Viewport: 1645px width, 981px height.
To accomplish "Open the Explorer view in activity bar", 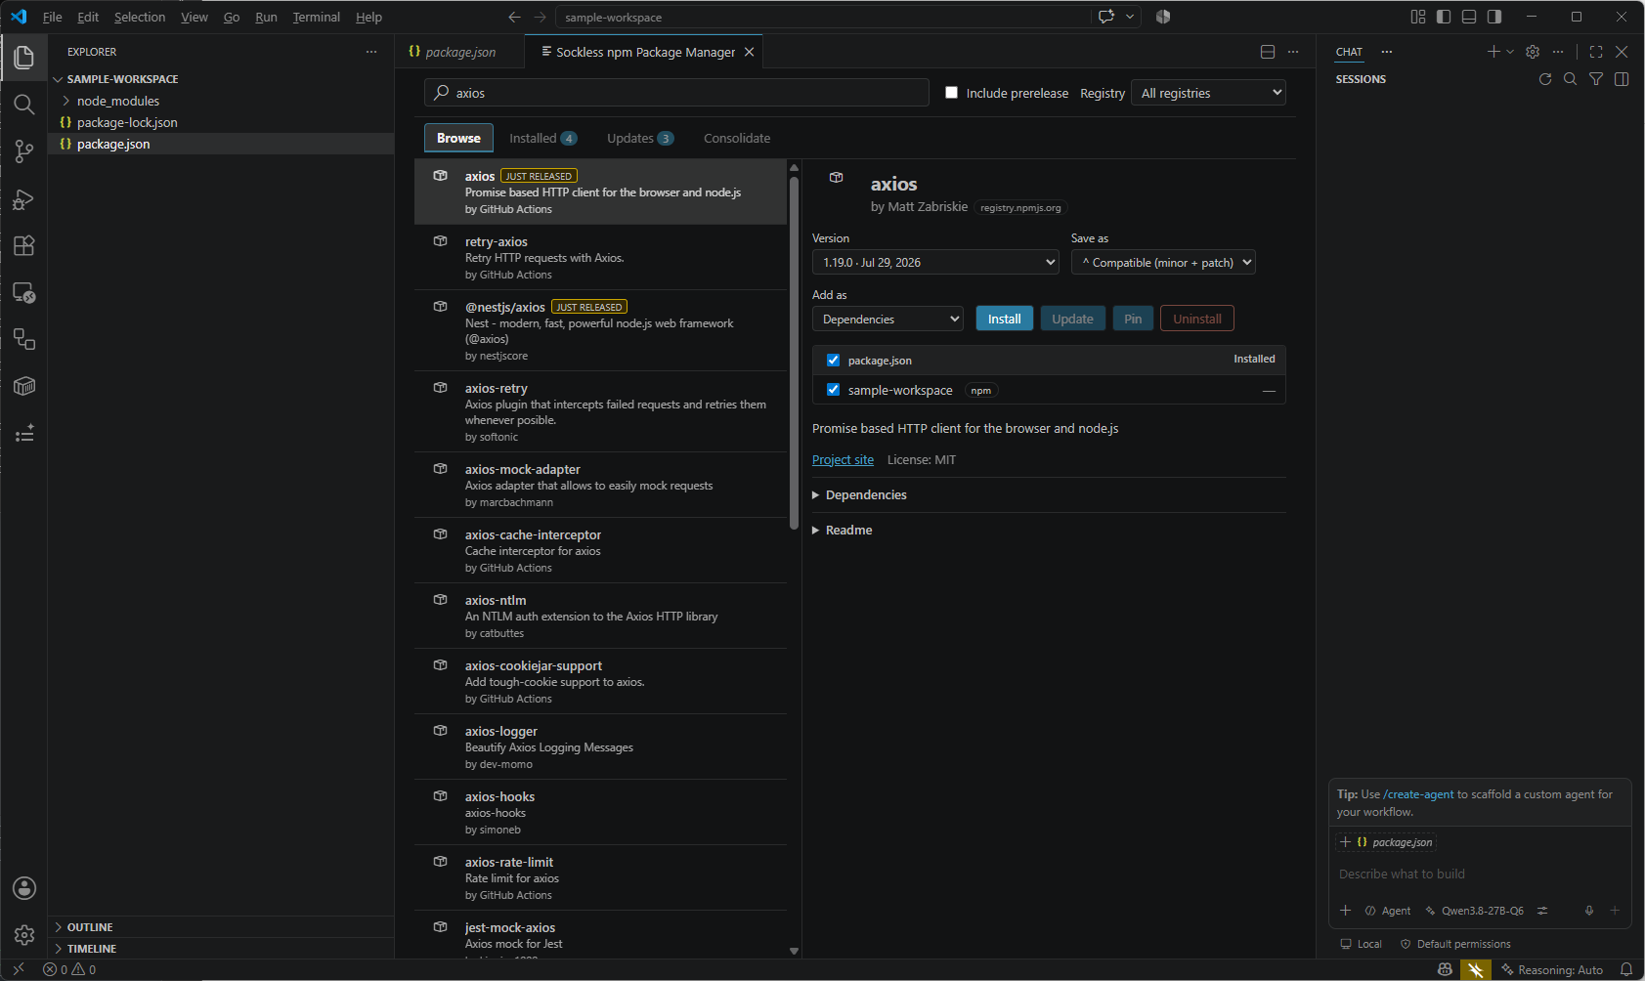I will click(x=24, y=58).
